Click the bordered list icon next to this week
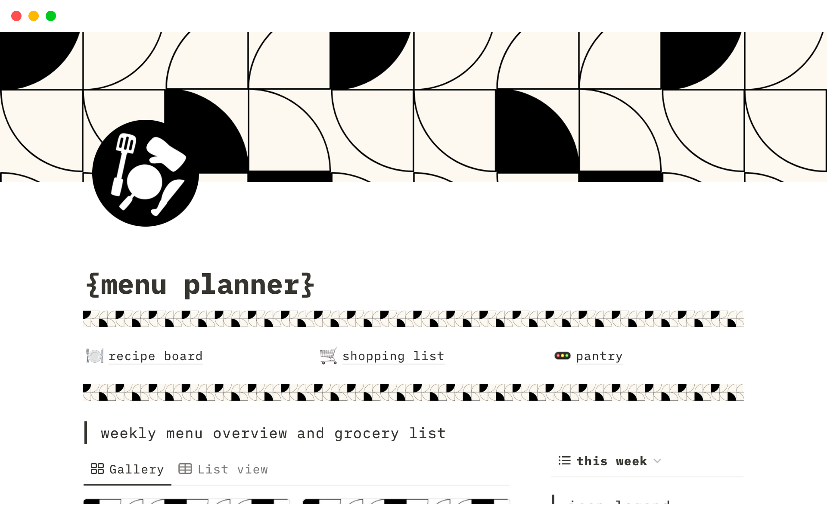This screenshot has width=827, height=517. point(564,461)
